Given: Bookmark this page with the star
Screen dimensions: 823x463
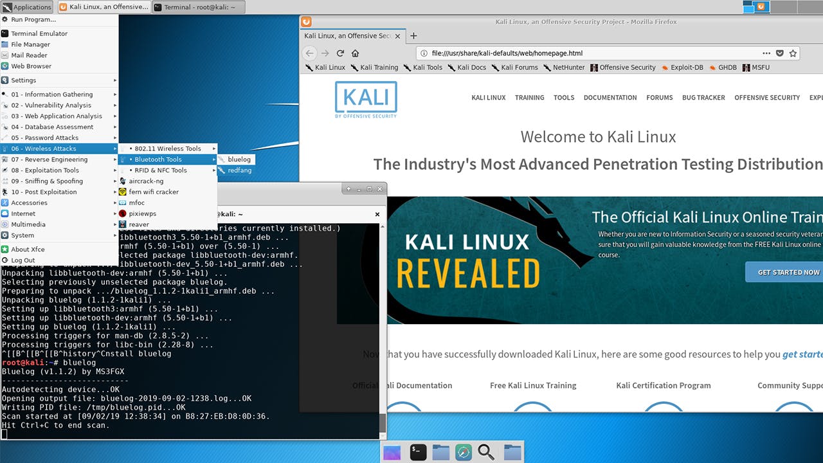Looking at the screenshot, I should [793, 53].
